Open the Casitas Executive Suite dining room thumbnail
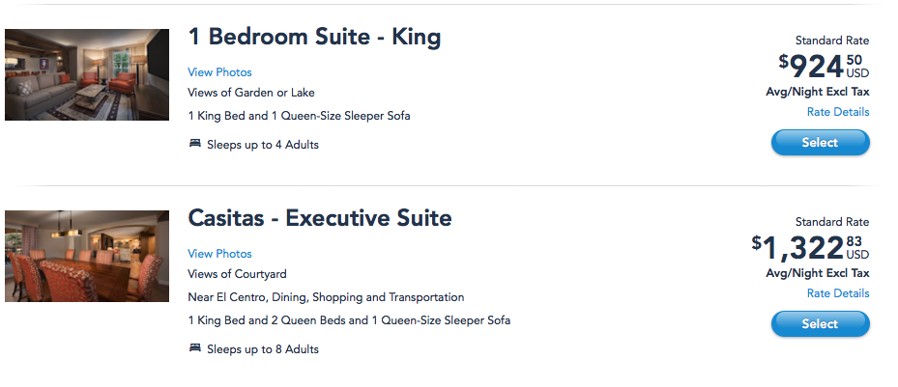898x387 pixels. tap(87, 256)
